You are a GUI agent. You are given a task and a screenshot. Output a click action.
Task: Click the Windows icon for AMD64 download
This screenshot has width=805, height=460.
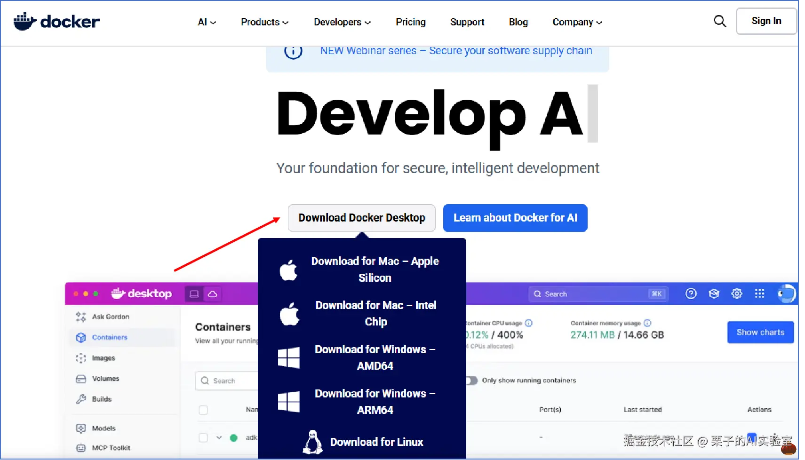click(x=289, y=357)
